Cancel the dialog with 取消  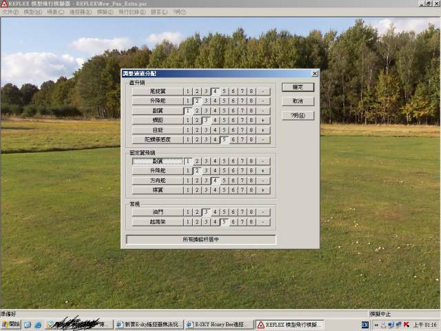pos(298,101)
